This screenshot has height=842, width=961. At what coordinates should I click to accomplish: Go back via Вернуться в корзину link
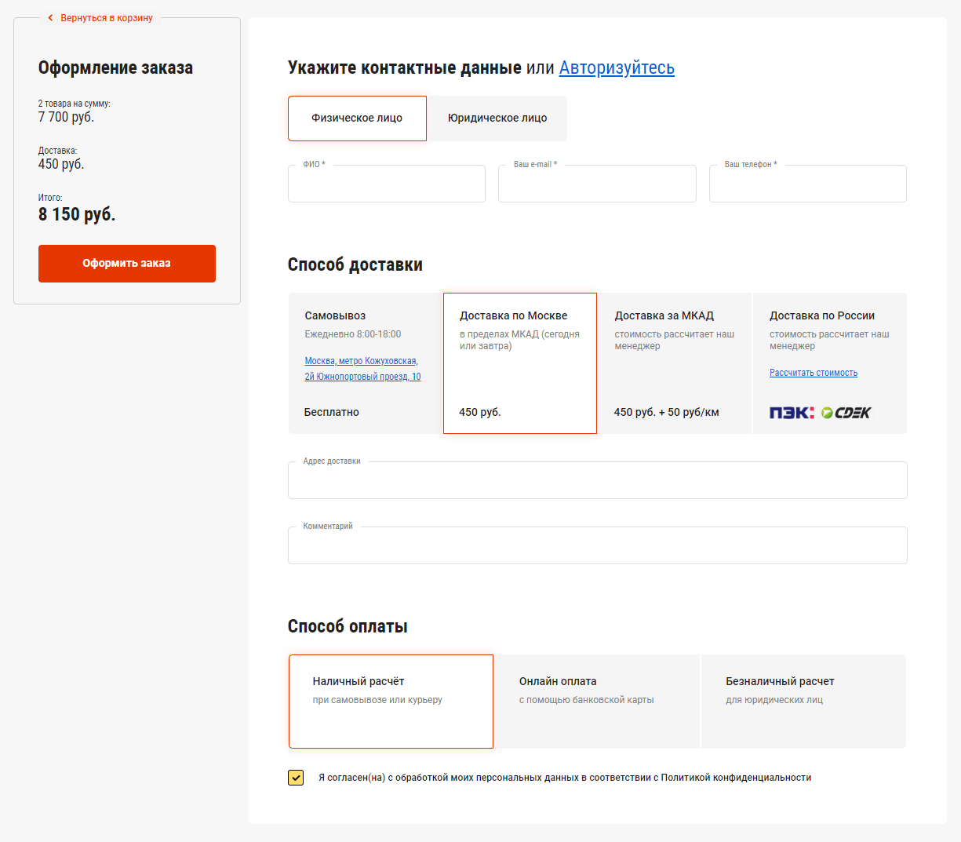click(x=107, y=18)
